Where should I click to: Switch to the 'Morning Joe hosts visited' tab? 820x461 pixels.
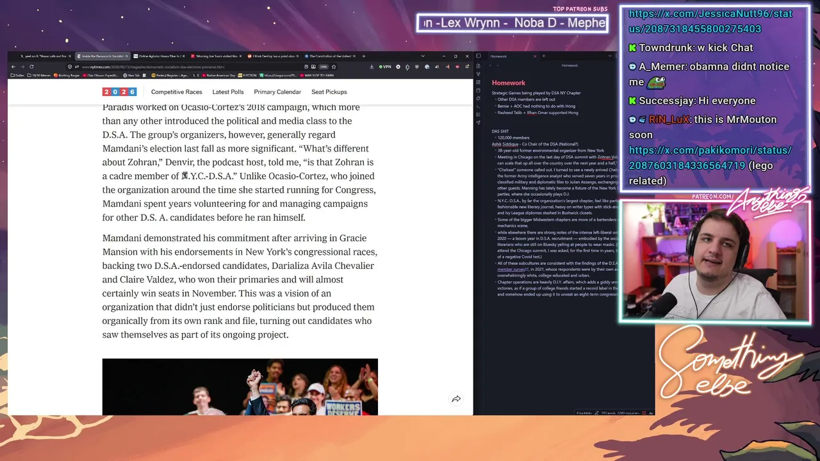(x=216, y=56)
